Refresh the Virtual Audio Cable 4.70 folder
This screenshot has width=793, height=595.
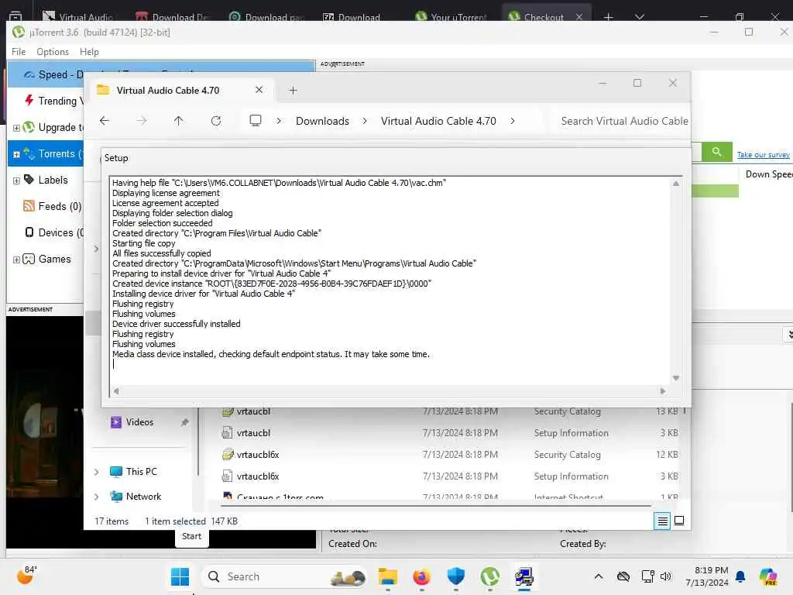216,121
